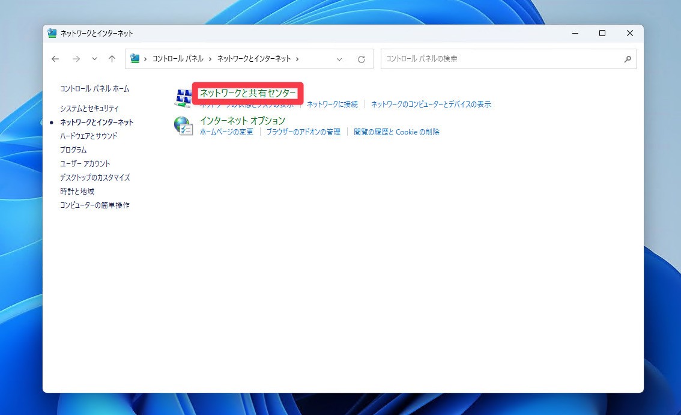Open システムとセキュリティ category
681x415 pixels.
(89, 108)
